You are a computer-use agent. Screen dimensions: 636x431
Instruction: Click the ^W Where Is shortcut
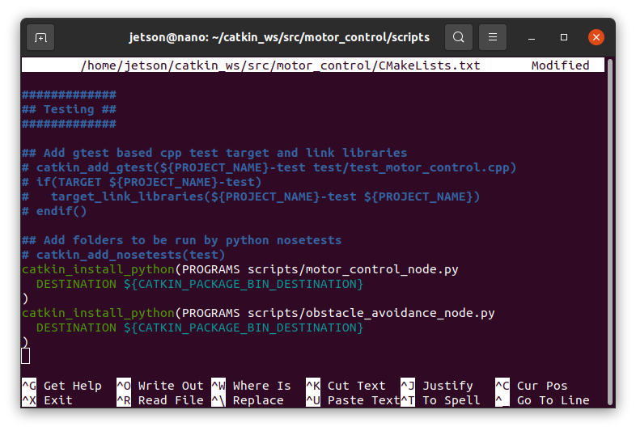[x=251, y=386]
